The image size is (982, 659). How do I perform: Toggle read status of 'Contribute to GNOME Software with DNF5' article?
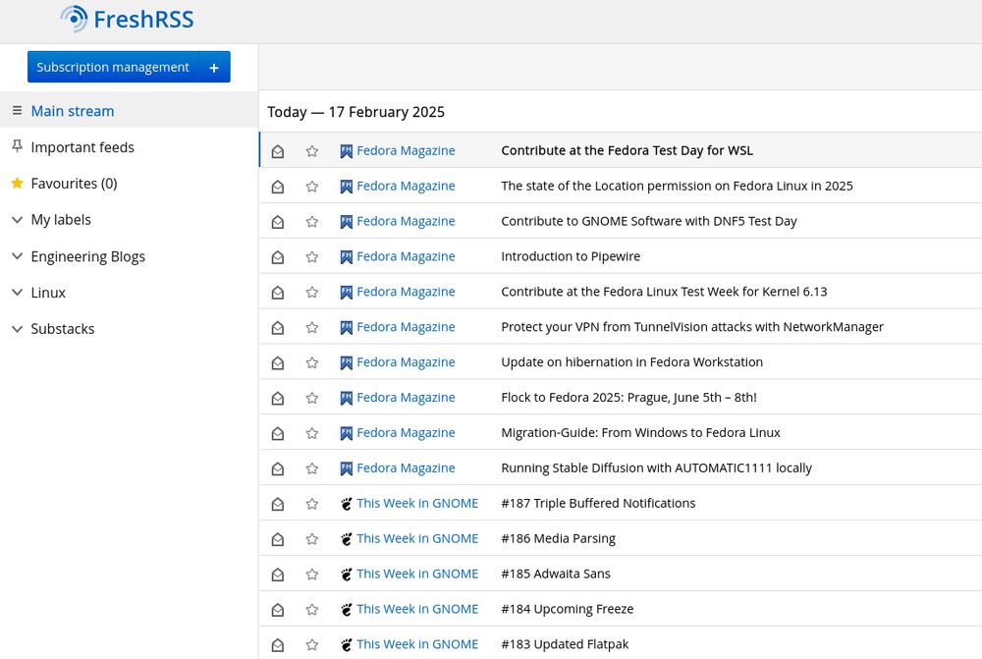pos(278,222)
